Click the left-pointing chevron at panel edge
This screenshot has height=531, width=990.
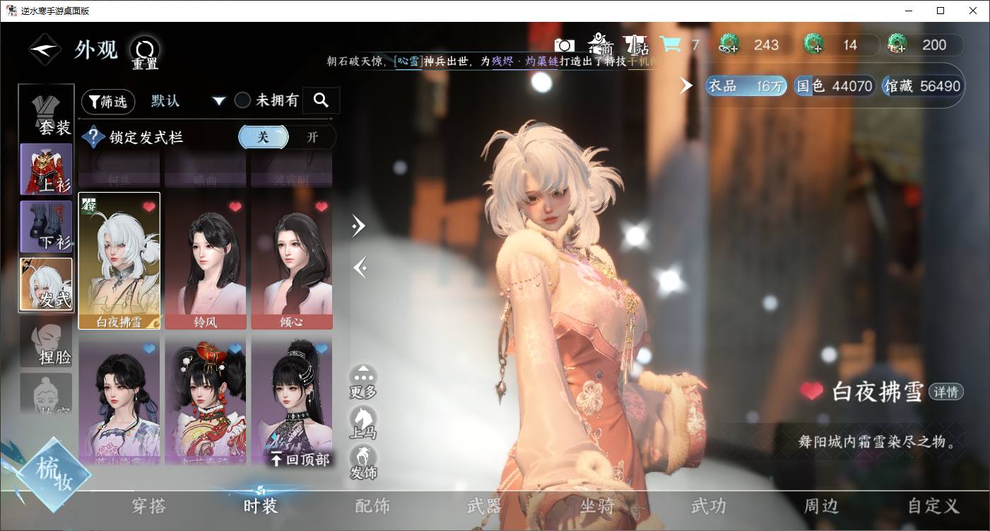(359, 268)
